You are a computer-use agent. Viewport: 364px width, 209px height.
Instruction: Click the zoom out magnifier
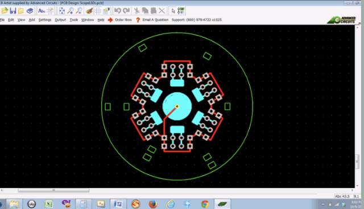coord(79,11)
